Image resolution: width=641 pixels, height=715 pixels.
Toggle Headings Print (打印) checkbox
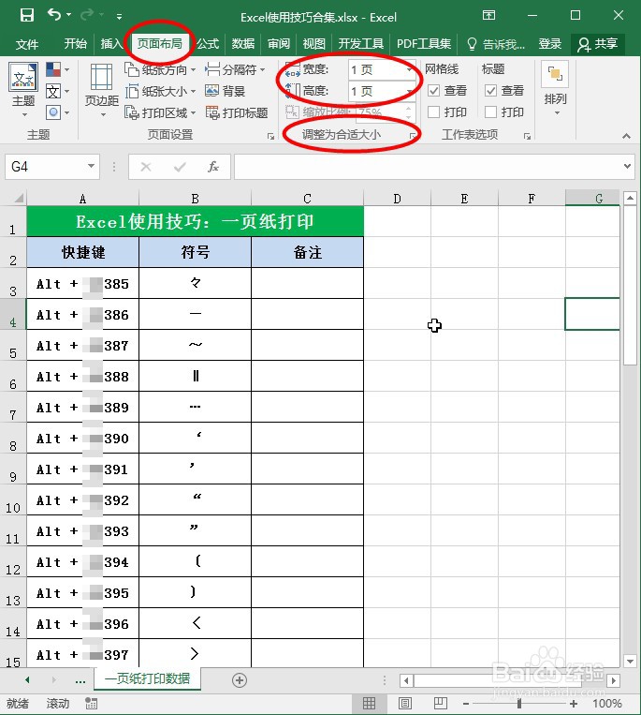click(x=490, y=112)
